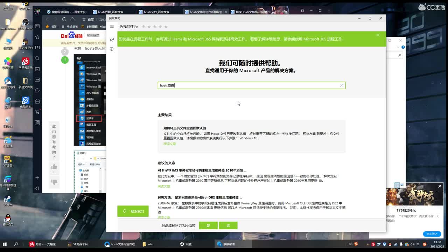The width and height of the screenshot is (448, 252).
Task: Click the browser back arrow
Action: click(47, 19)
